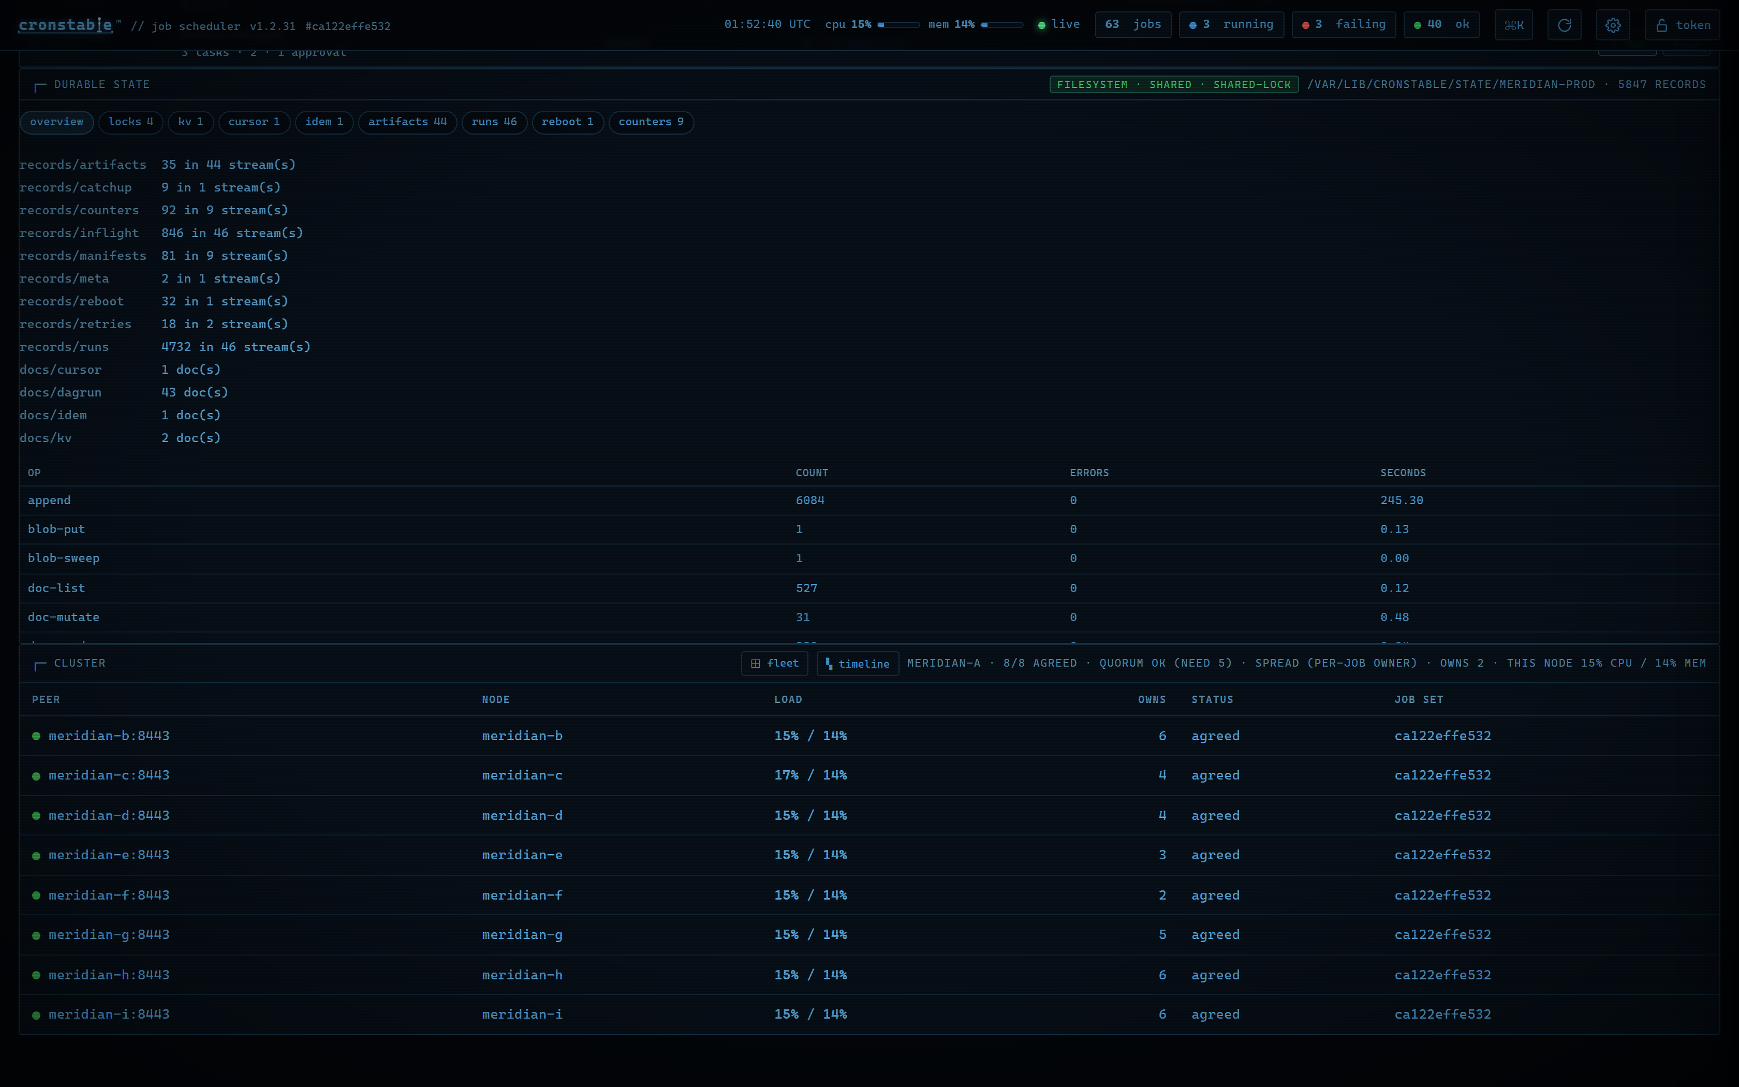Click peer meridian-e:8443
Image resolution: width=1739 pixels, height=1087 pixels.
coord(109,856)
